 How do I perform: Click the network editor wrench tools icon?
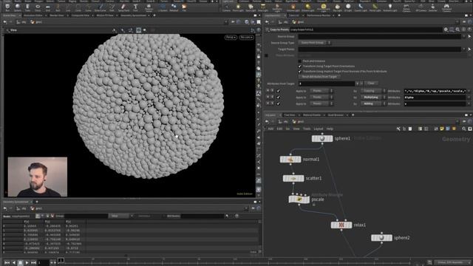coord(398,129)
